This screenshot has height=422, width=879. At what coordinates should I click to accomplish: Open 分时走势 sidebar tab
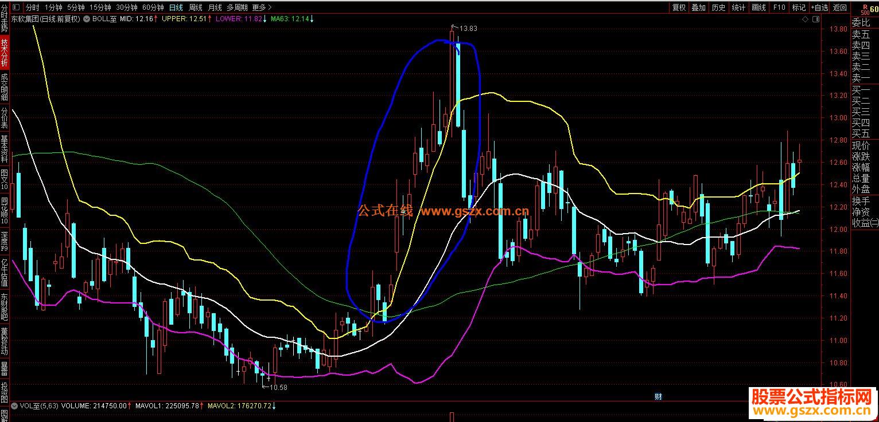pyautogui.click(x=5, y=18)
